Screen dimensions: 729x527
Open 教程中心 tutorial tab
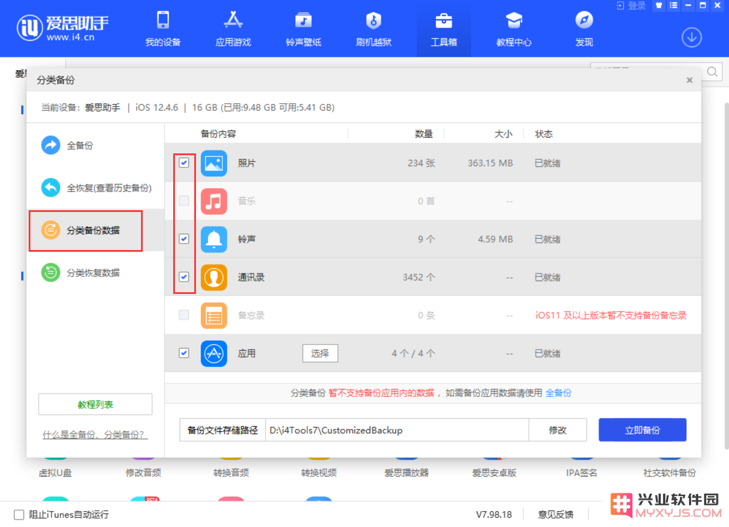(514, 29)
